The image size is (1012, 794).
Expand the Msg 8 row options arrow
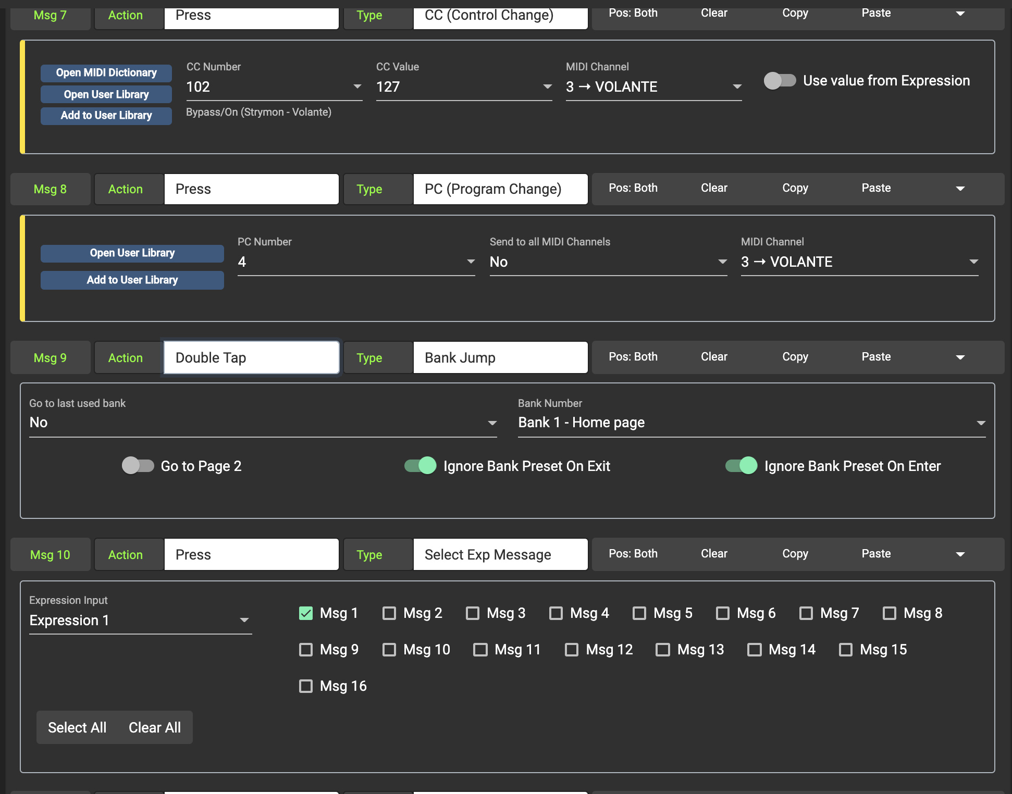coord(960,189)
